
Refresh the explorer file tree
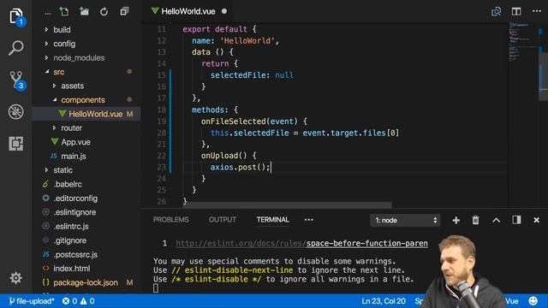pyautogui.click(x=104, y=11)
